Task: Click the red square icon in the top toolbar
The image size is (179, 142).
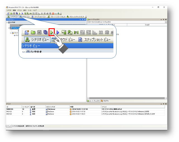Action: point(53,13)
